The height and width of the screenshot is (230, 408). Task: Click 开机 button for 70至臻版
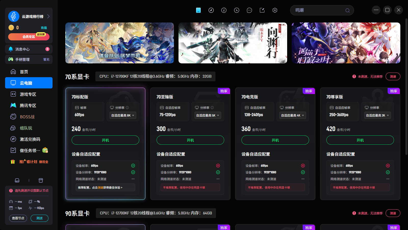point(190,140)
